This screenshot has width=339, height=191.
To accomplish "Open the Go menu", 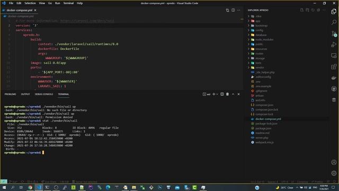I will click(50, 3).
